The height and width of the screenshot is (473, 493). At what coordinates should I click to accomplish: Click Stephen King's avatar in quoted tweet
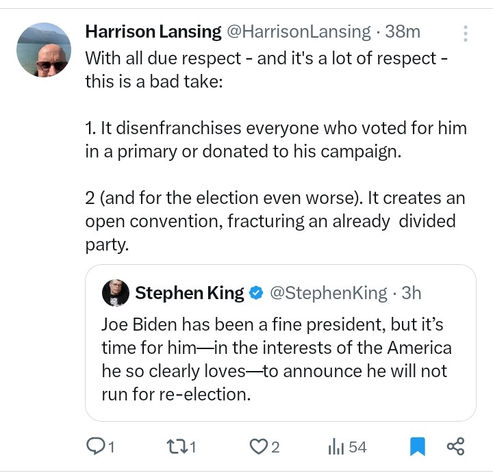pos(116,293)
